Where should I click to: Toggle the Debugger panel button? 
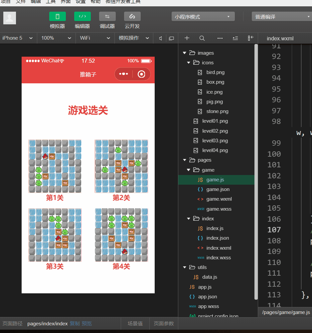(x=107, y=17)
